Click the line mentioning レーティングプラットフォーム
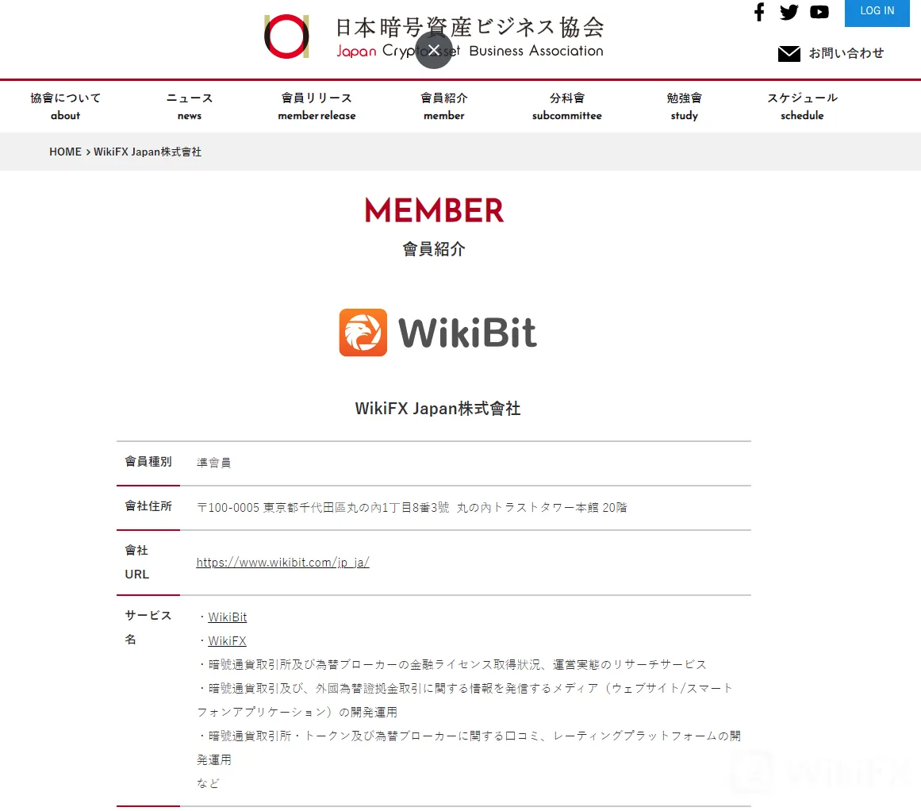 (x=469, y=748)
